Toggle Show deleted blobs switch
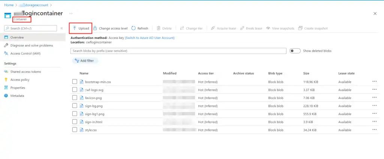This screenshot has height=159, width=384. coord(295,51)
